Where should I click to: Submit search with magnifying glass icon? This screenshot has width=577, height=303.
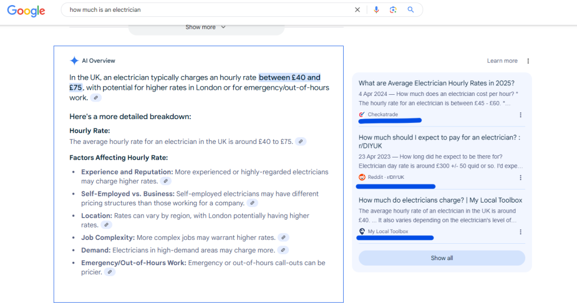click(411, 10)
